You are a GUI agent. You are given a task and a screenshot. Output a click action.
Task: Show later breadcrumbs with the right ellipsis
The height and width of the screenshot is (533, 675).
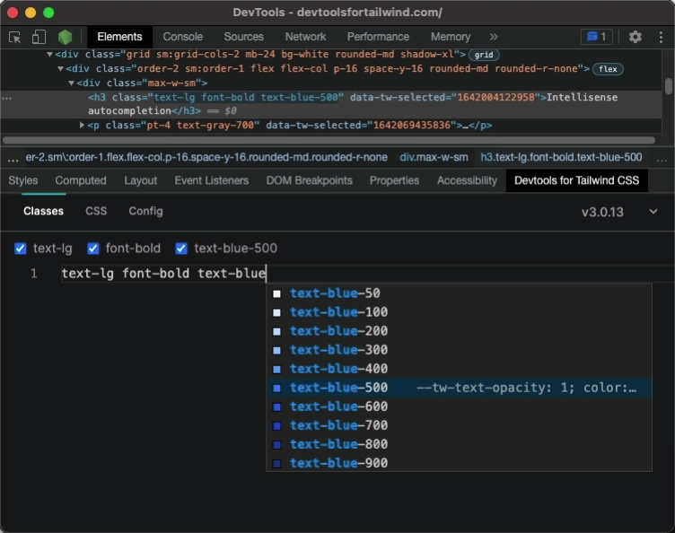click(662, 158)
